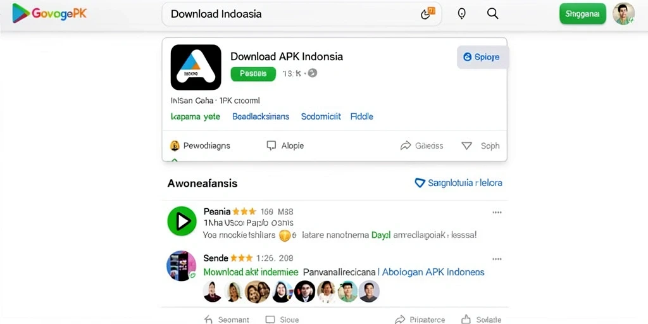Screen dimensions: 648x324
Task: Click the Sloue comment action
Action: coord(282,320)
